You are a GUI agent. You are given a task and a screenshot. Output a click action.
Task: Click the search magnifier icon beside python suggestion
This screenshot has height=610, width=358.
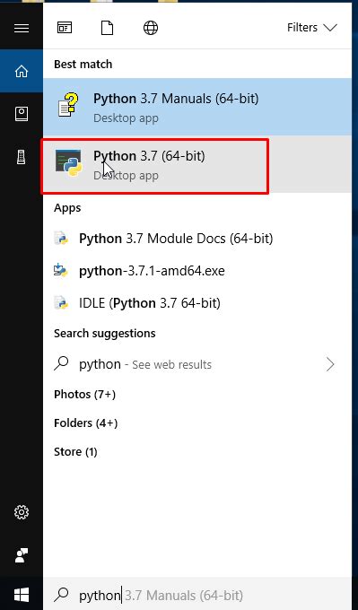coord(62,363)
